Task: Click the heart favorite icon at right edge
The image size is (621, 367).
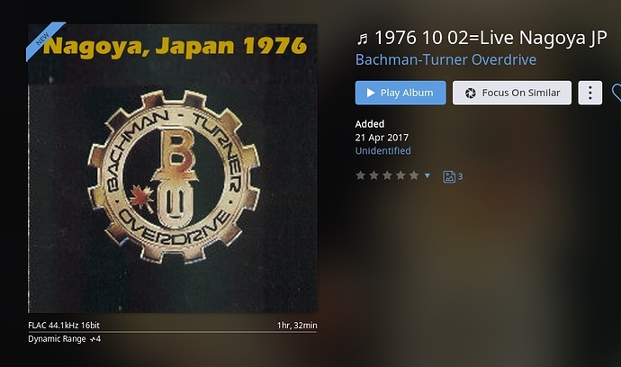Action: point(616,93)
